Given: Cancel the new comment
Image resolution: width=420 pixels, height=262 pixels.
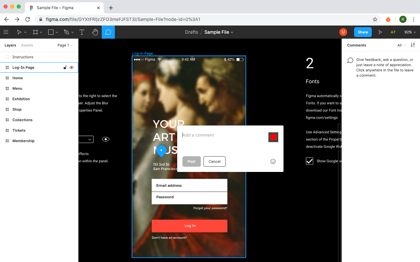Looking at the screenshot, I should coord(215,161).
